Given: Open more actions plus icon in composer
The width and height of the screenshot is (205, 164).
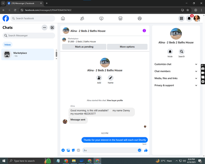Looking at the screenshot, I should tap(63, 150).
